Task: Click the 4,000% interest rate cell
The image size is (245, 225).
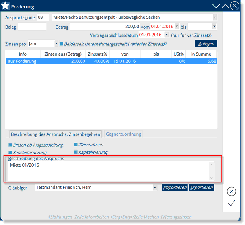Action: point(101,61)
